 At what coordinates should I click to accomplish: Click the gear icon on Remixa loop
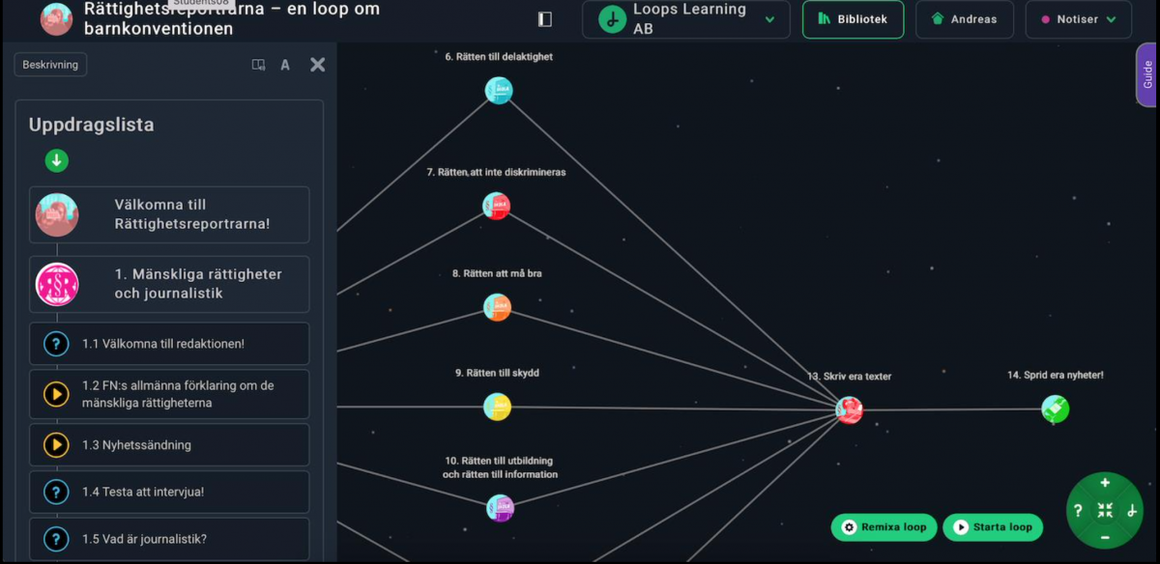tap(849, 527)
